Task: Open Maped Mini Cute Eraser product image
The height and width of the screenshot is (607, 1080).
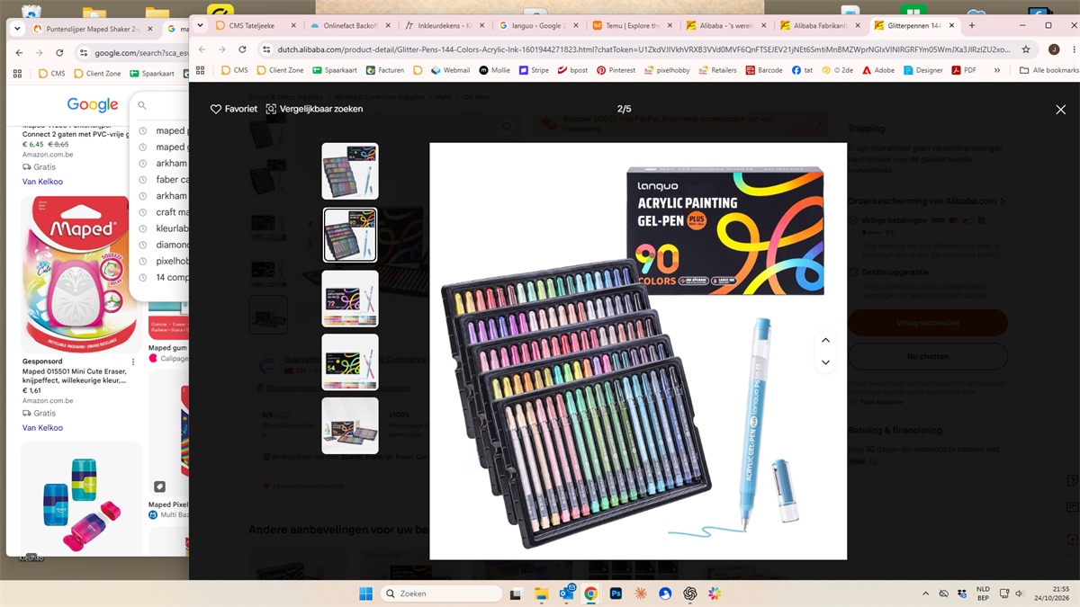Action: [x=80, y=274]
